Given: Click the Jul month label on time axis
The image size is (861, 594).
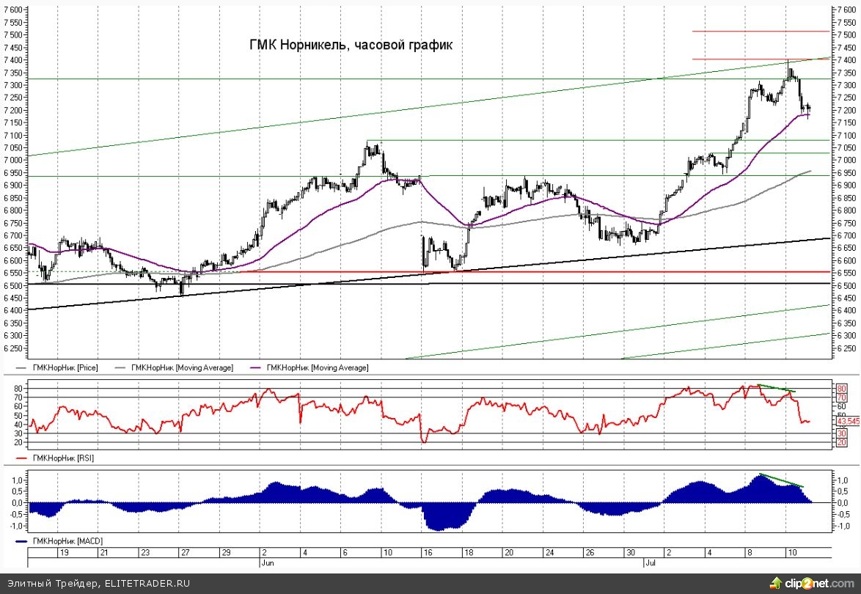Looking at the screenshot, I should pos(650,564).
